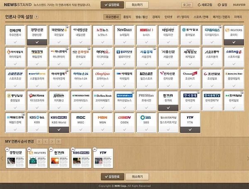
Task: Uncheck the 경향신문 subscription checkmark
Action: [37, 42]
